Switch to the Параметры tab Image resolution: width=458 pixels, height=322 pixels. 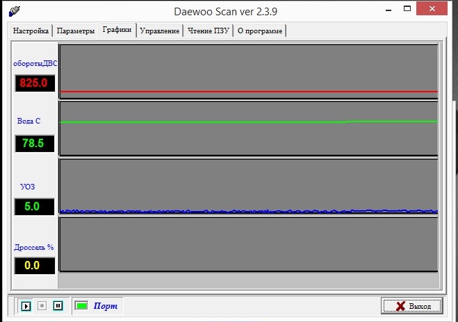76,31
